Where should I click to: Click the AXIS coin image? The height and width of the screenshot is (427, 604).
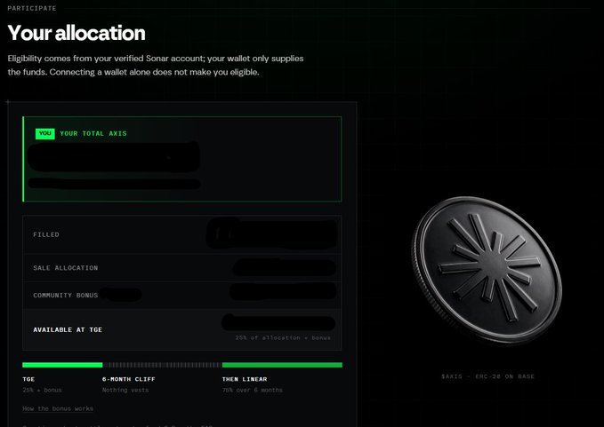pos(487,270)
